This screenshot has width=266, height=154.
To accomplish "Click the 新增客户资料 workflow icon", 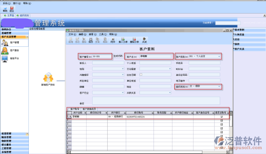I will 48,79.
